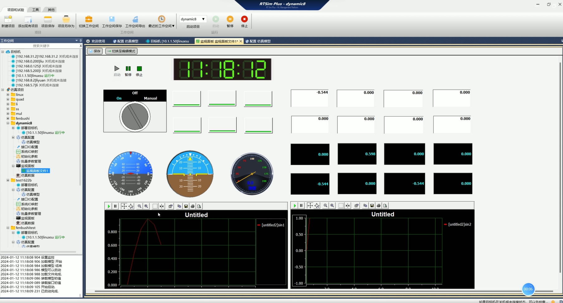Viewport: 563px width, 303px height.
Task: Click the orange 暂停 pause icon in ribbon
Action: tap(230, 19)
